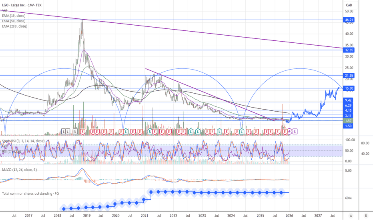Screen dimensions: 373x220
Task: Click the 2026 label on time axis
Action: pyautogui.click(x=289, y=216)
